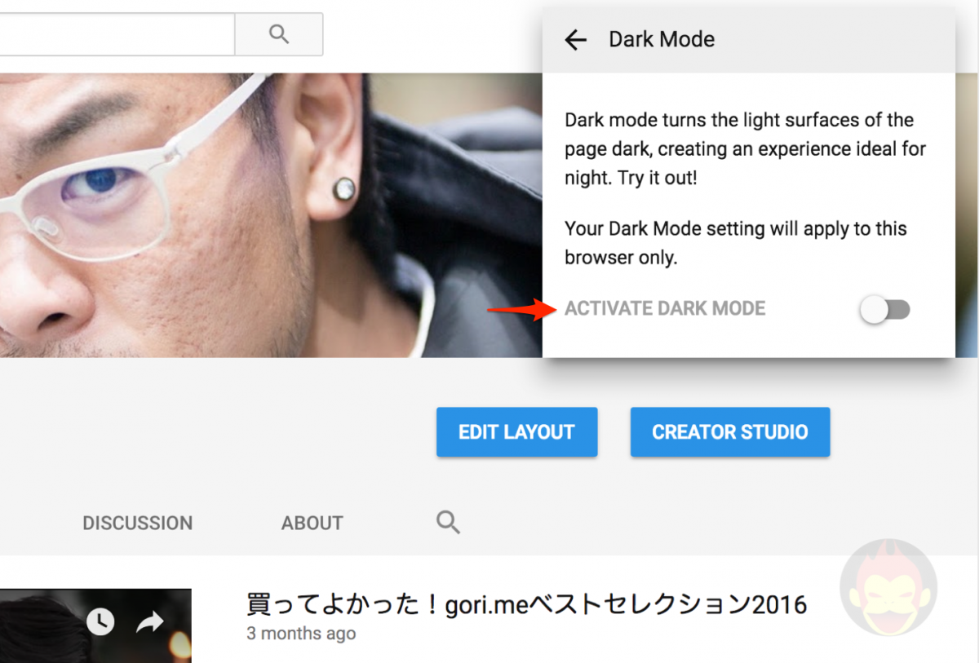Add the video to Watch Later with the clock icon
This screenshot has height=663, width=979.
click(x=100, y=621)
